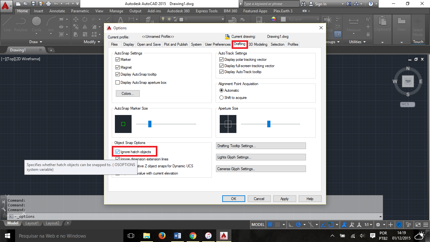Enable Display AutoSnap aperture box
The width and height of the screenshot is (430, 242).
117,83
